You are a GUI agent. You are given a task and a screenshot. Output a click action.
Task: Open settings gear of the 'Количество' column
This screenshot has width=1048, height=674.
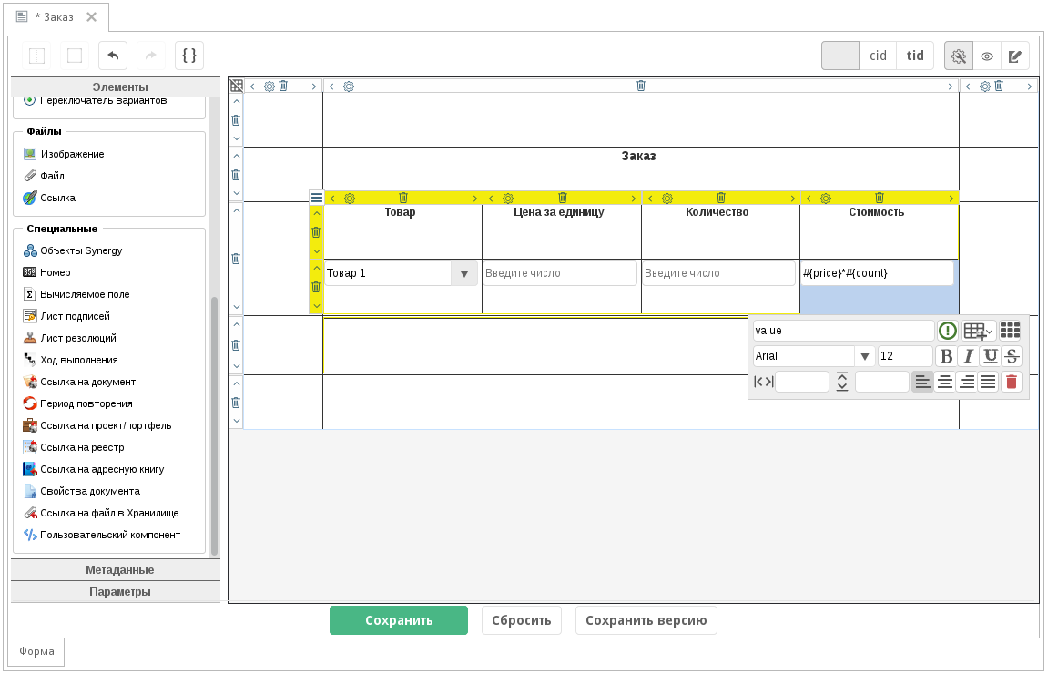point(667,199)
